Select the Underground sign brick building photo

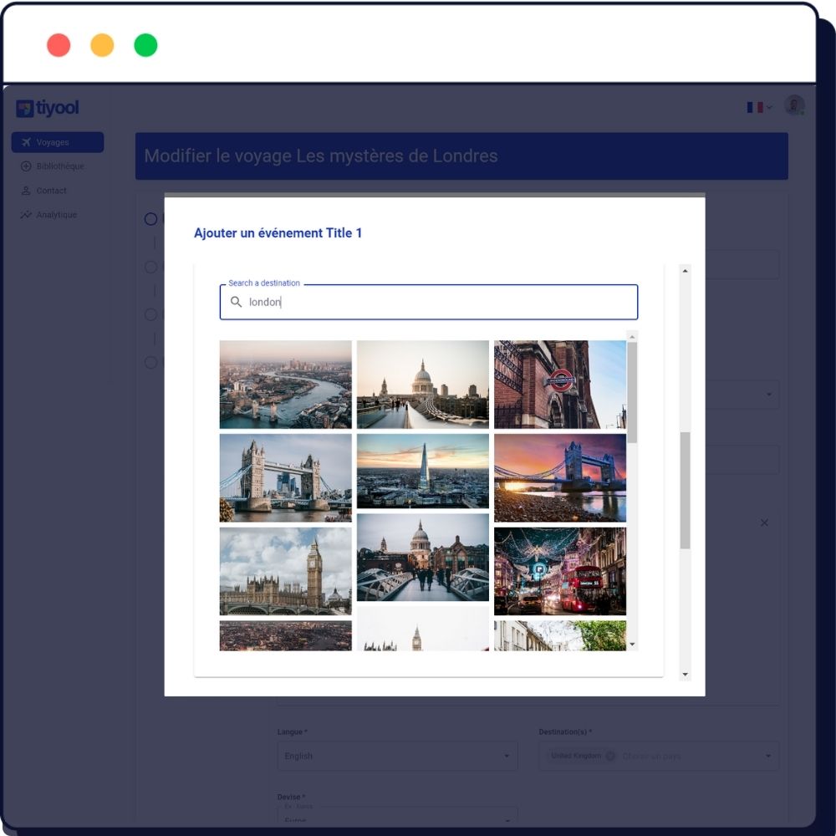pyautogui.click(x=560, y=385)
